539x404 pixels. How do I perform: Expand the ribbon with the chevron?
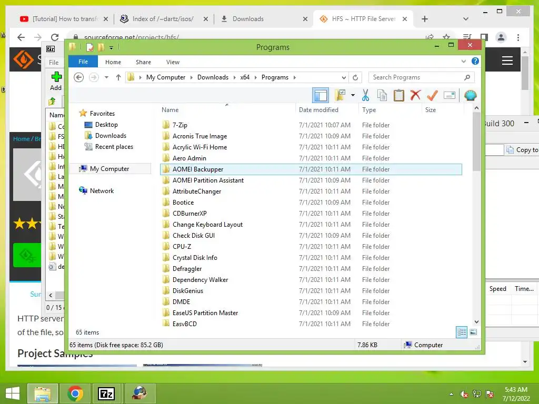click(463, 62)
